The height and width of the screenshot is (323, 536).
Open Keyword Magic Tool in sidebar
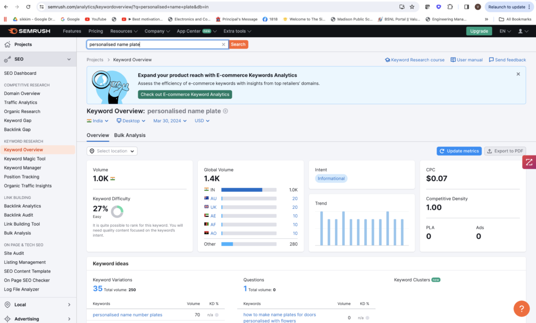[x=25, y=159]
